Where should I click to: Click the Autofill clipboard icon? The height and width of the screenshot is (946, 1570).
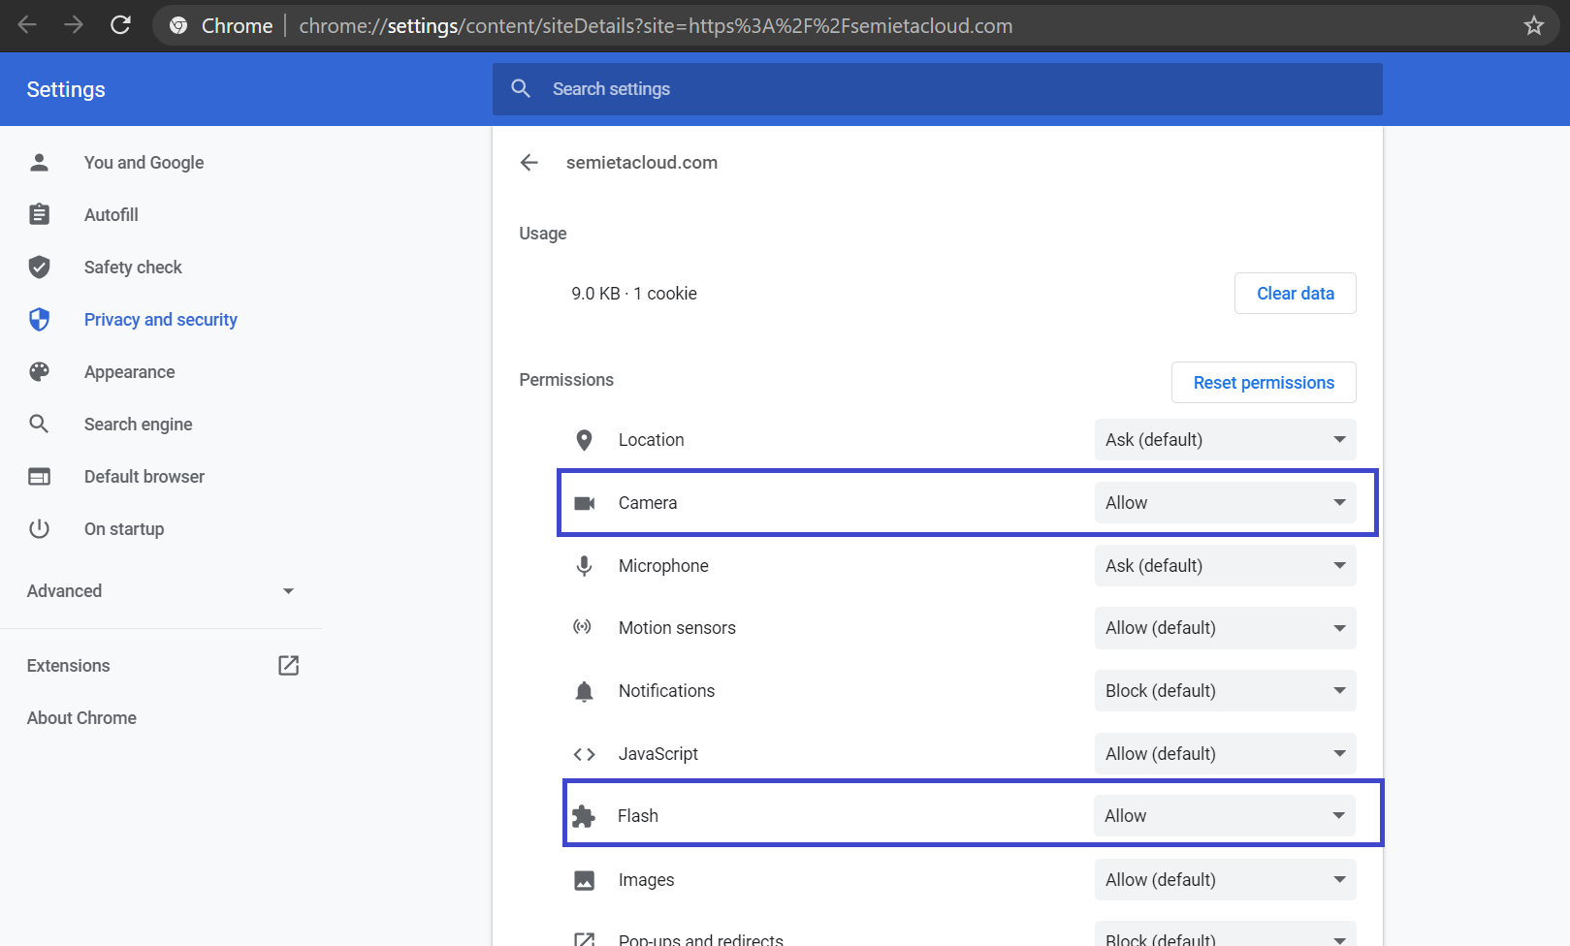[x=39, y=214]
